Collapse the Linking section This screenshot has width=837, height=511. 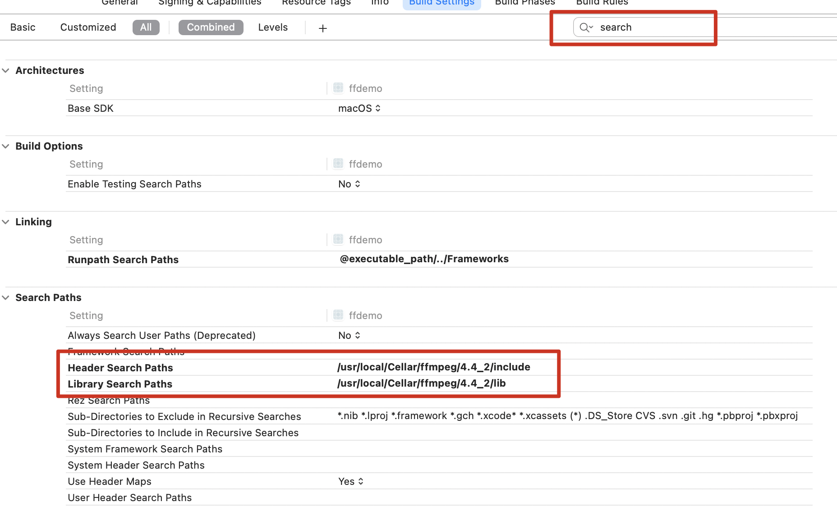(6, 222)
